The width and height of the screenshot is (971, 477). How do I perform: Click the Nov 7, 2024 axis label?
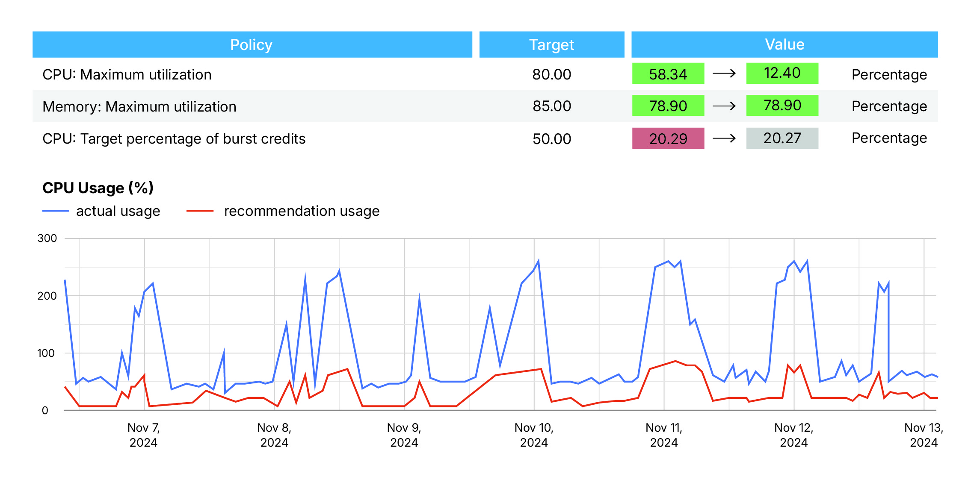pyautogui.click(x=144, y=435)
